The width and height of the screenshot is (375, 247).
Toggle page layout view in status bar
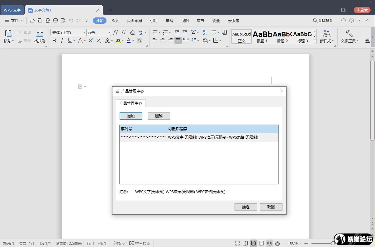254,243
